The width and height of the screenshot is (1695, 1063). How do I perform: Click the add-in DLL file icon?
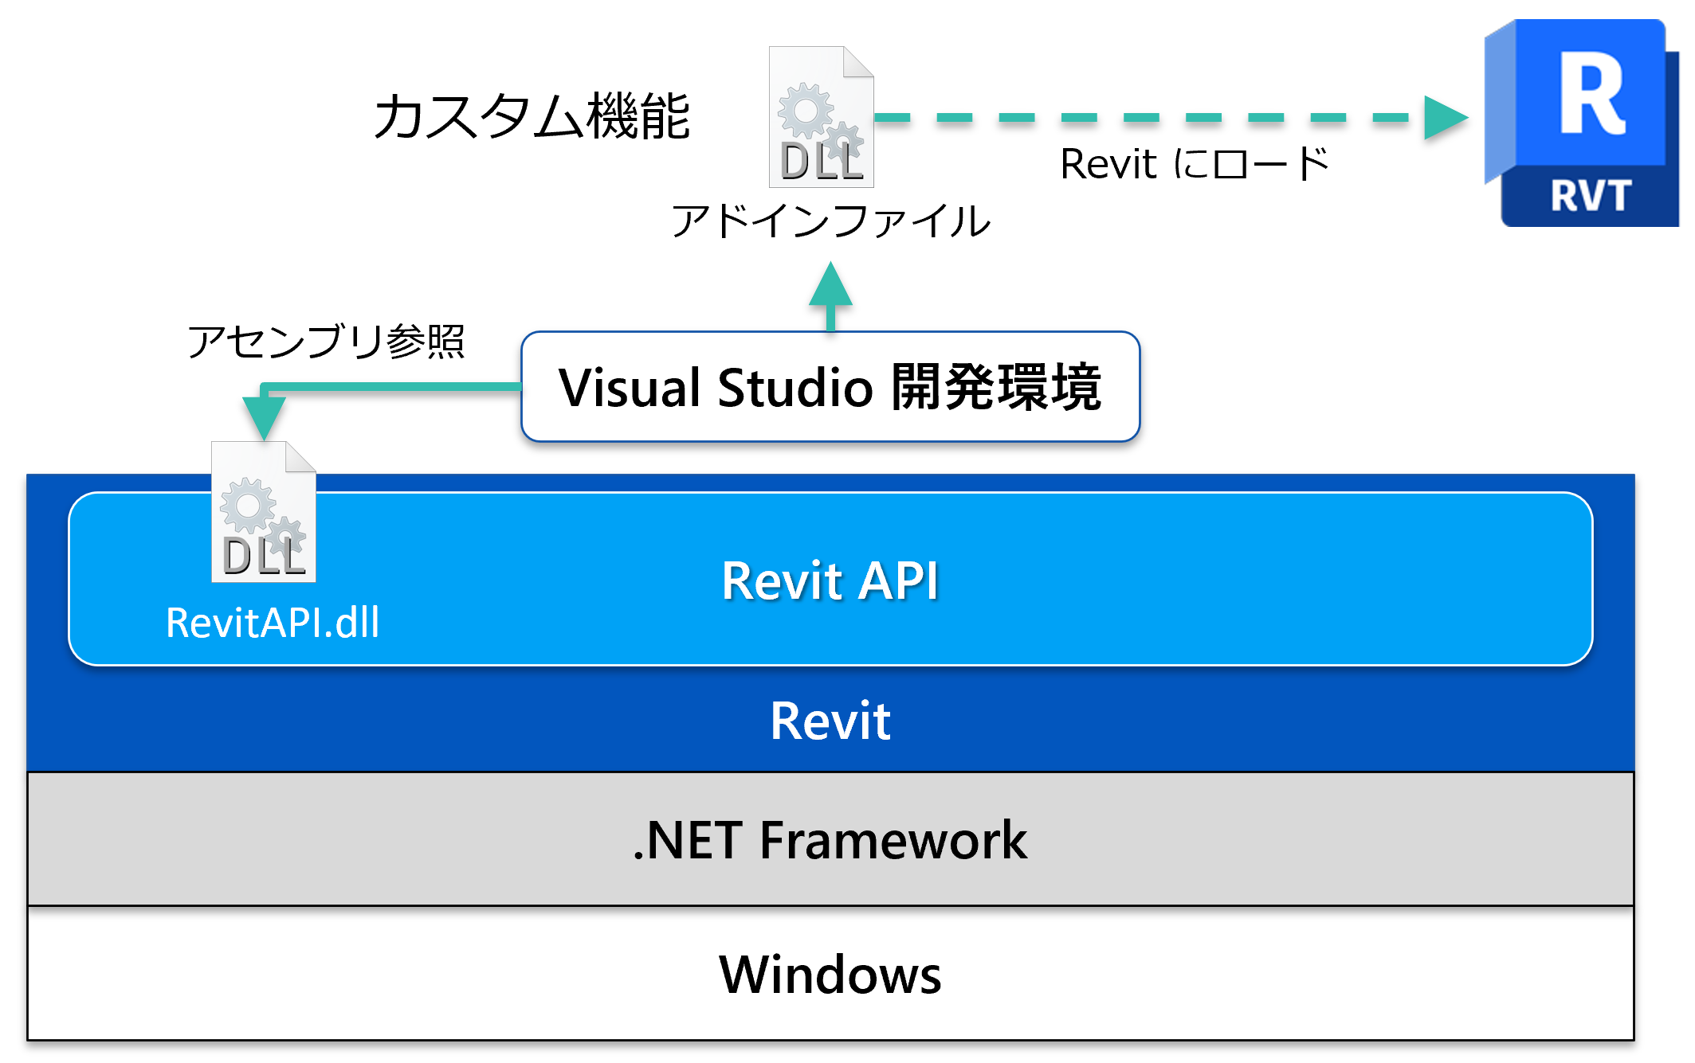tap(821, 117)
